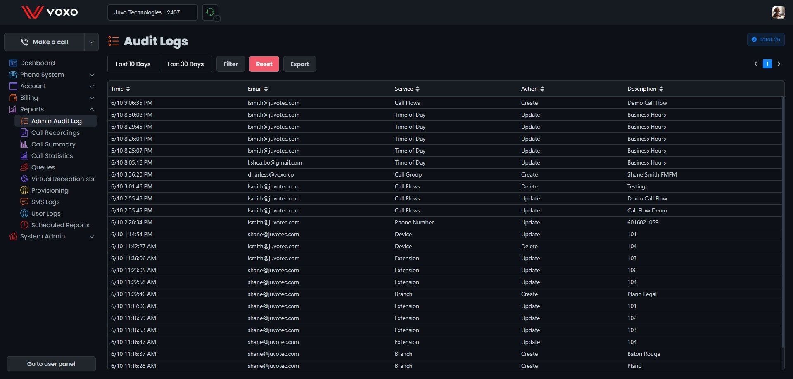Click the SMS Logs icon
This screenshot has height=379, width=793.
point(24,202)
